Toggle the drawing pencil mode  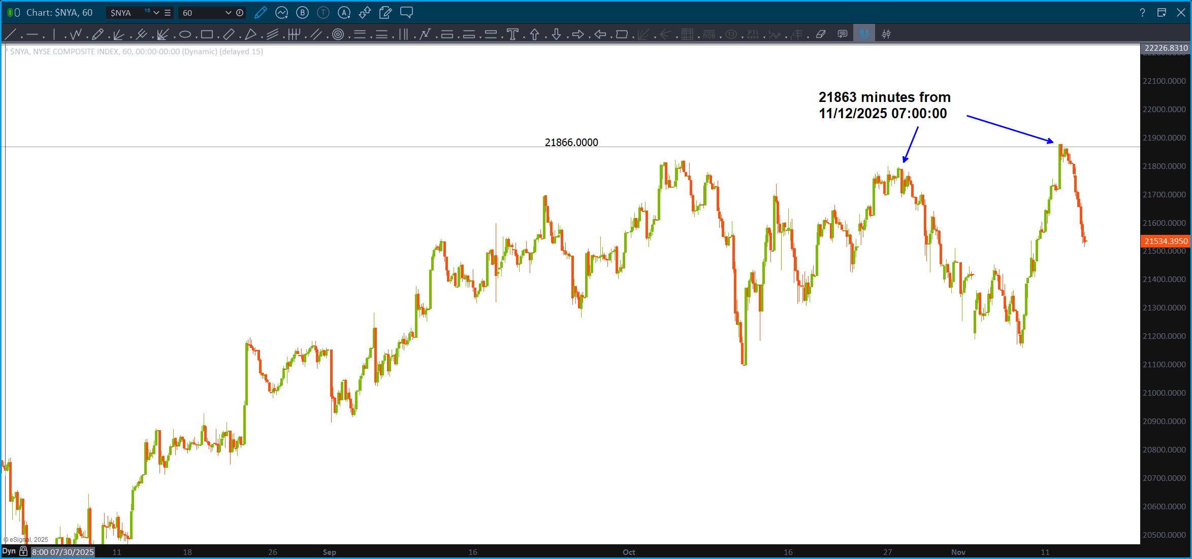pyautogui.click(x=261, y=13)
